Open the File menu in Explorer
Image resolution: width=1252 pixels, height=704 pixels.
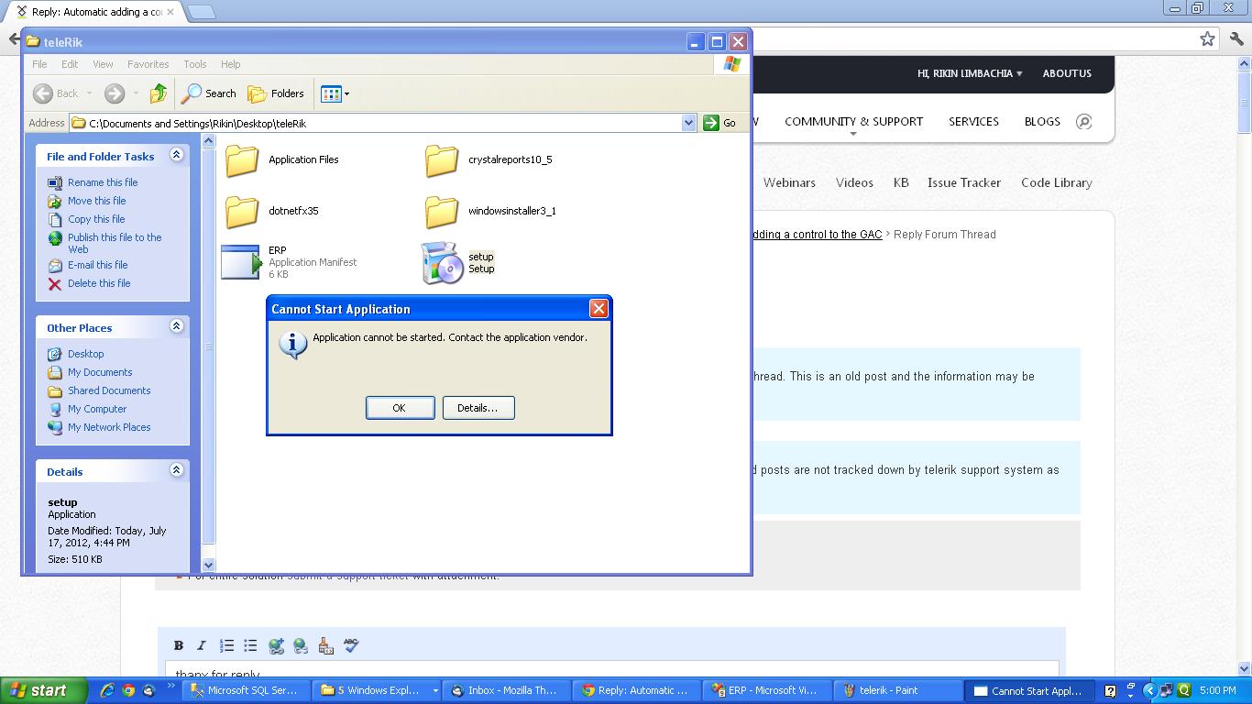pos(39,64)
